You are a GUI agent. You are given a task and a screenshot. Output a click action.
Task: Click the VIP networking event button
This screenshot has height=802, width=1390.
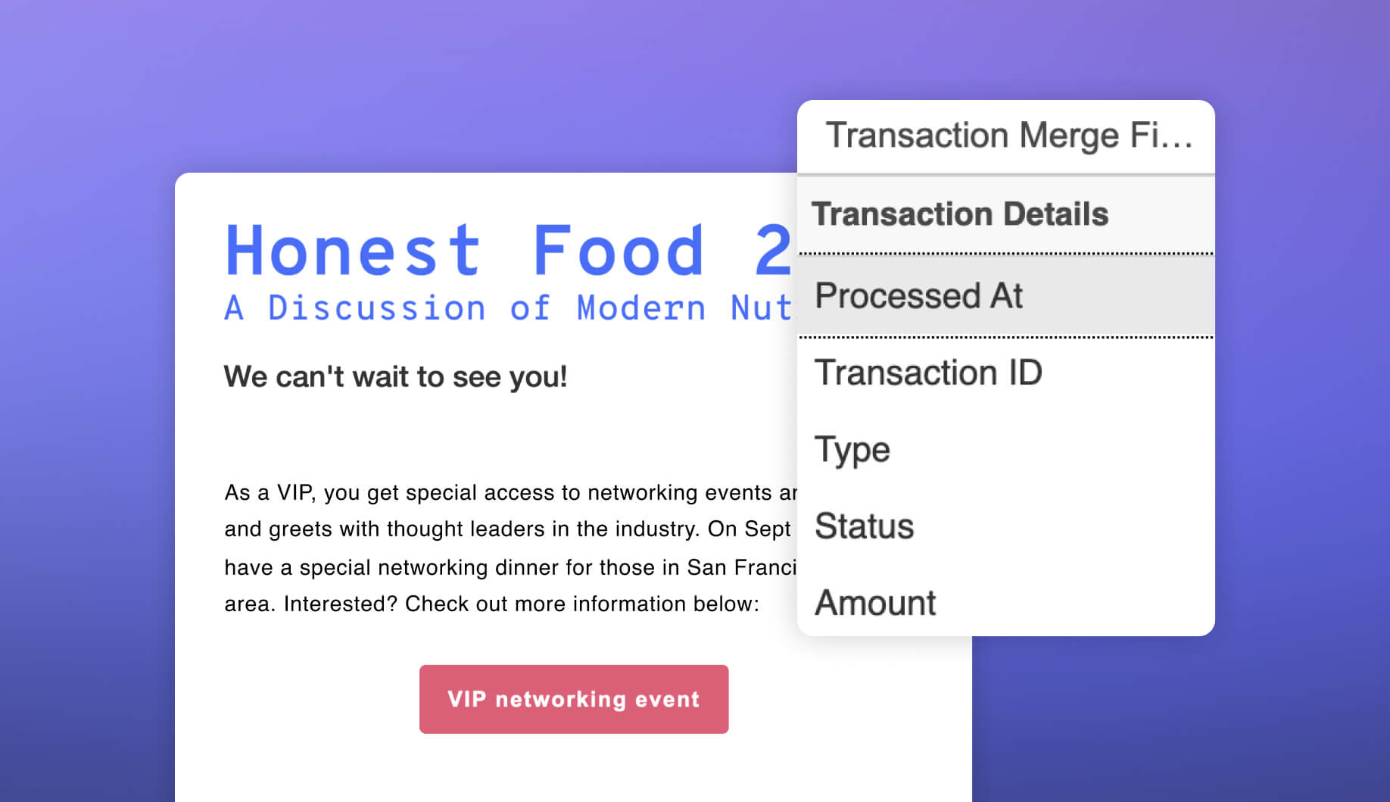pyautogui.click(x=573, y=699)
